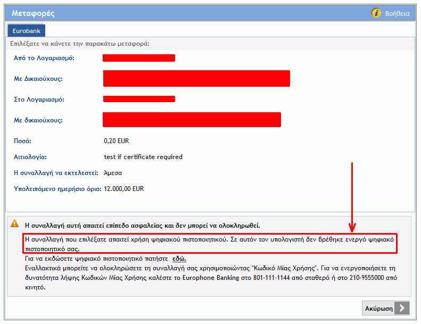
Task: Click the Άμεσα execution value
Action: pyautogui.click(x=113, y=173)
